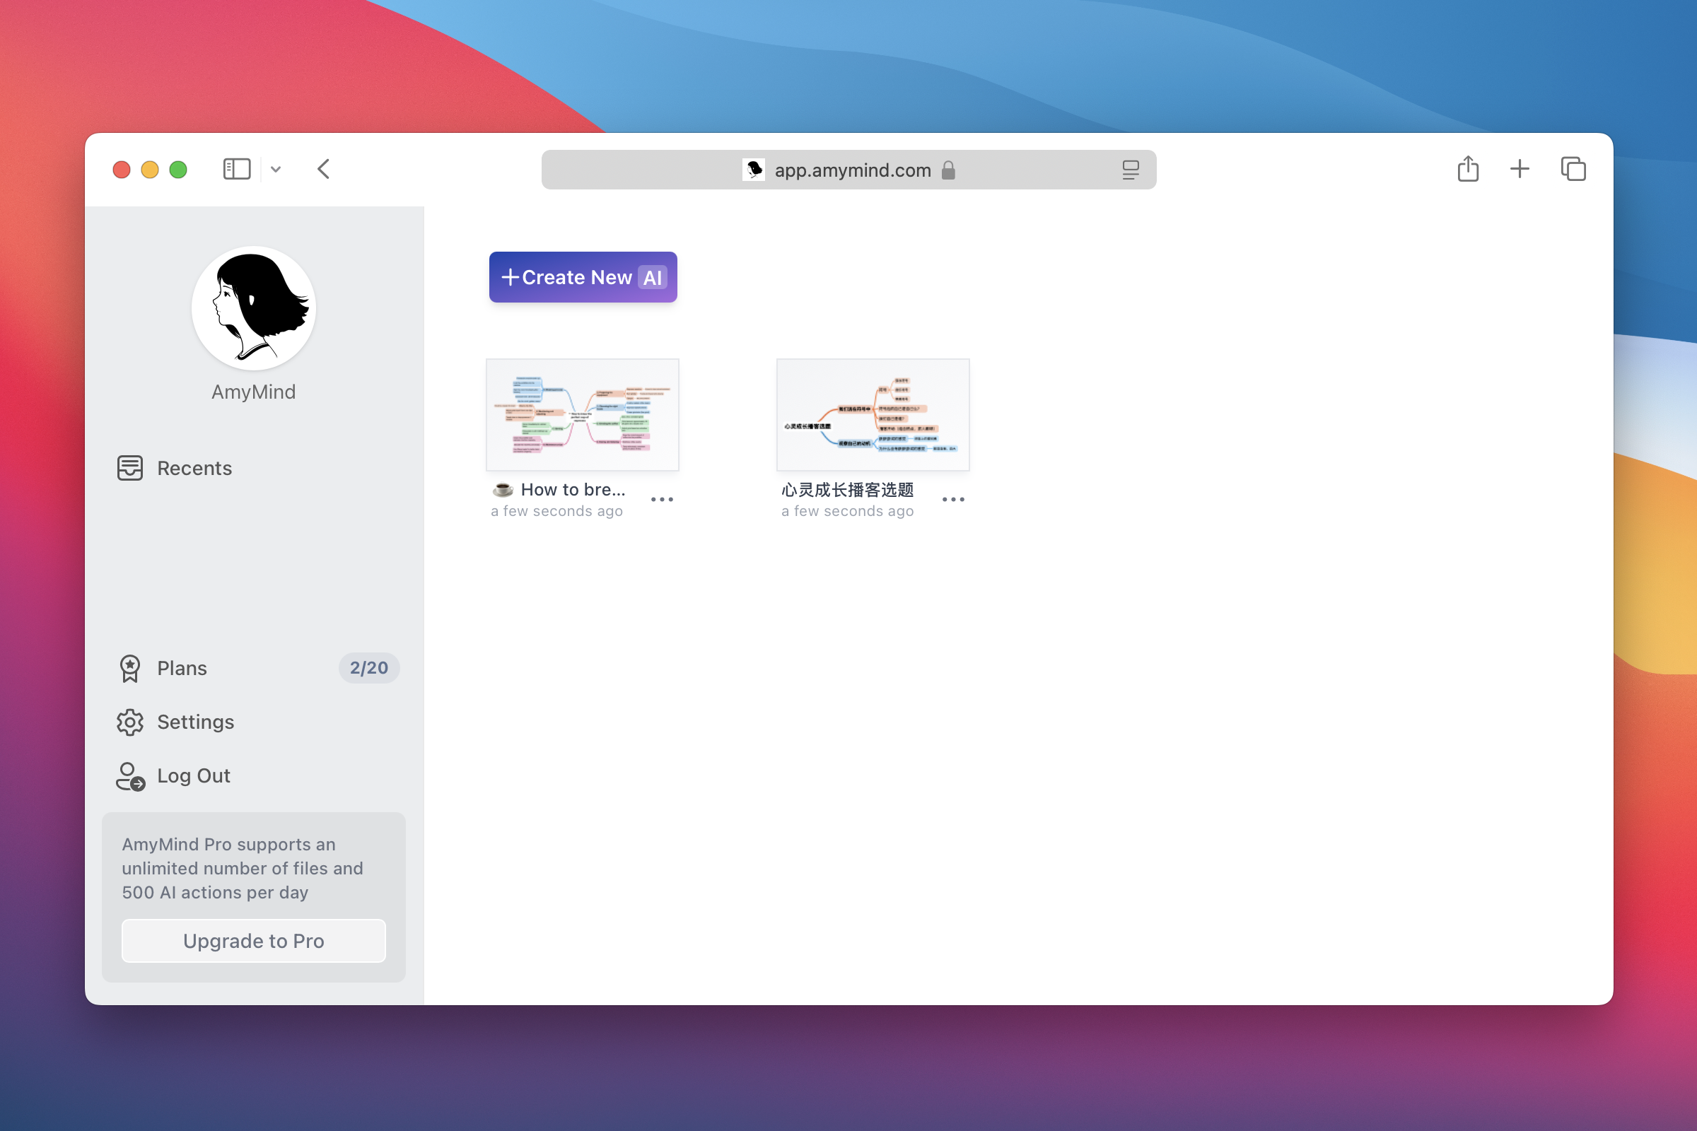Click the AmyMind favicon in address bar
1697x1131 pixels.
point(753,170)
